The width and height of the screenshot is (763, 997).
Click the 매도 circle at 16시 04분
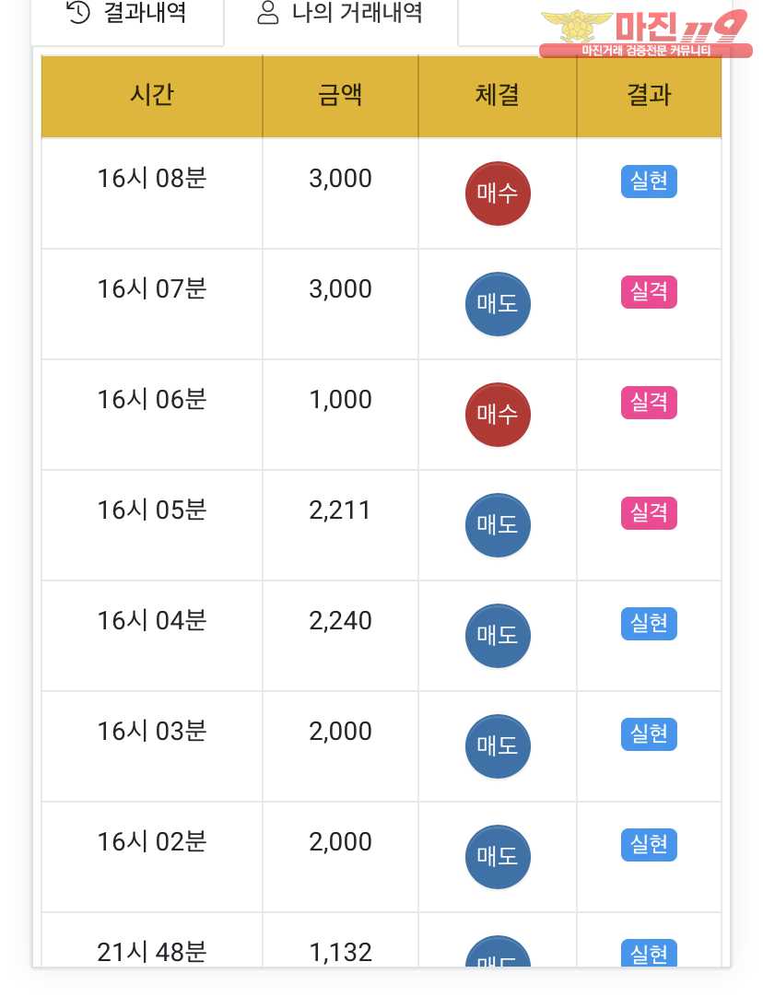coord(498,636)
